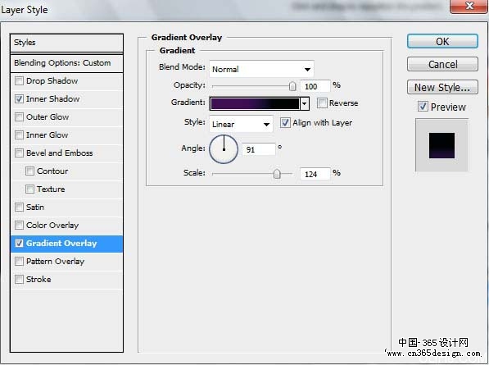Image resolution: width=489 pixels, height=365 pixels.
Task: Select the Styles panel entry
Action: pyautogui.click(x=66, y=43)
